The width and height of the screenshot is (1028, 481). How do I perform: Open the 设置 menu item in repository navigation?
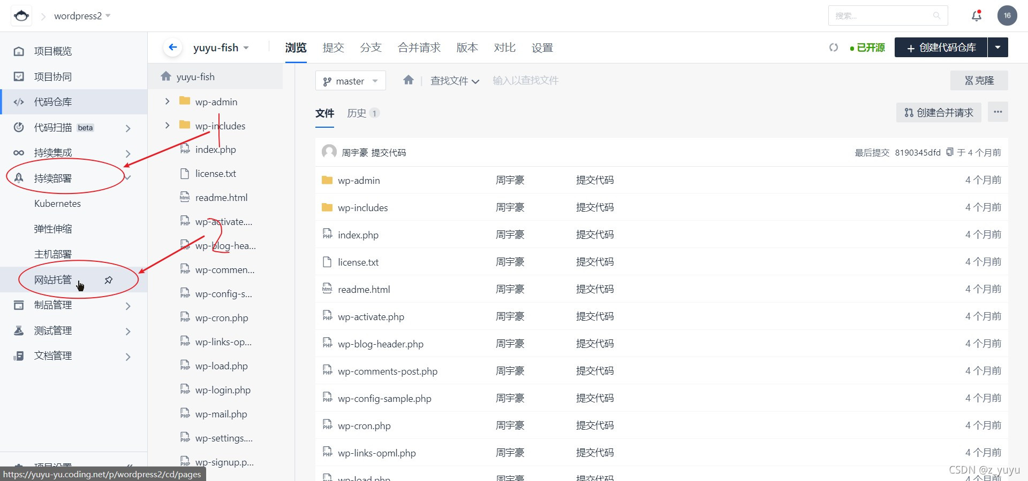click(542, 48)
